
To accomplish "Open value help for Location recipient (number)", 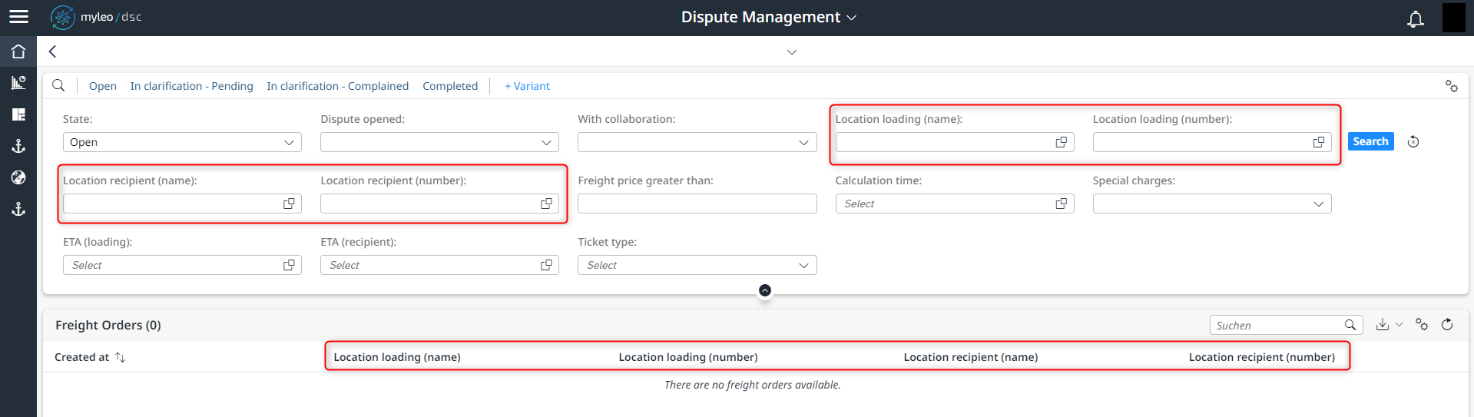I will [546, 204].
